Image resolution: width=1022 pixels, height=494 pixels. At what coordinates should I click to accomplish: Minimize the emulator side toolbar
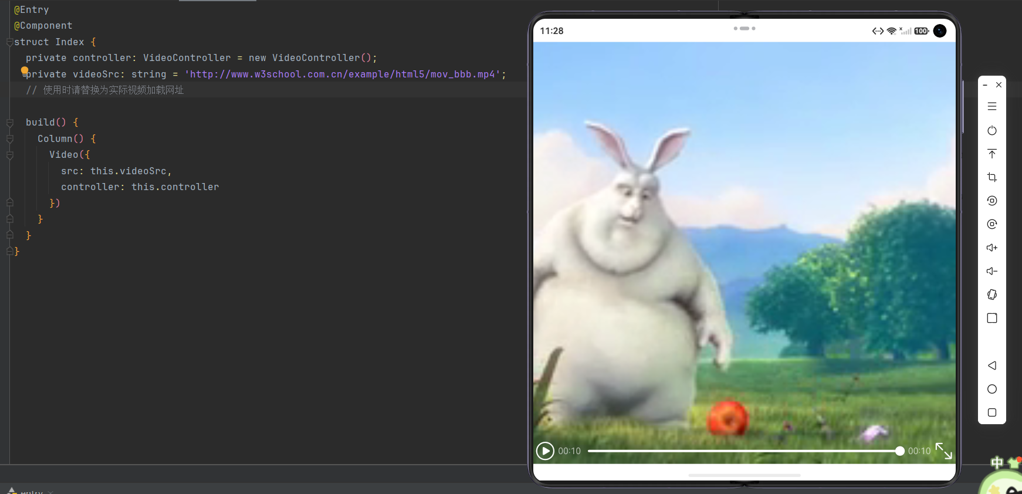click(985, 85)
